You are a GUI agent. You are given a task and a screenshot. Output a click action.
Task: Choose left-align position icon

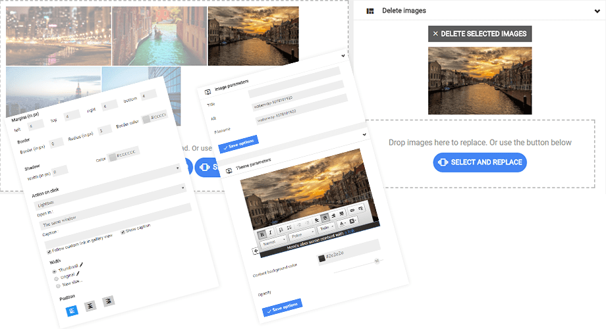(71, 309)
